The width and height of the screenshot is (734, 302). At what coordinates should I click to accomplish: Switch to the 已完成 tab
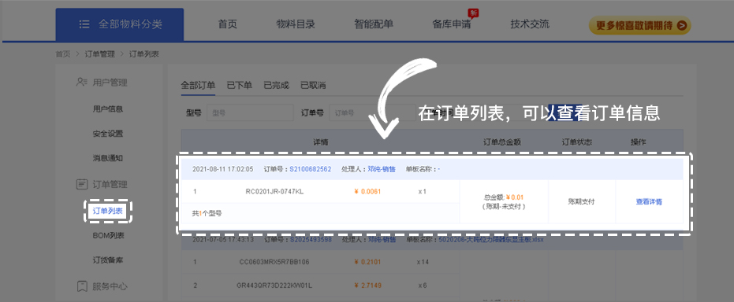pyautogui.click(x=276, y=86)
